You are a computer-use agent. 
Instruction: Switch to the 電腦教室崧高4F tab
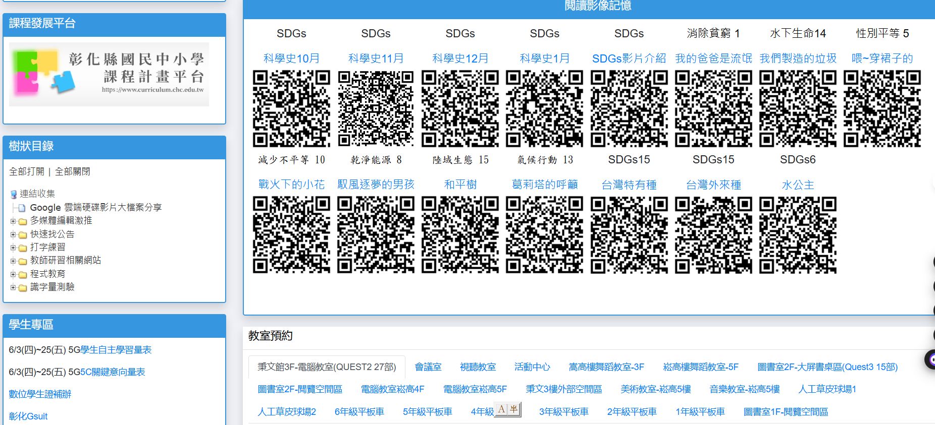coord(392,389)
